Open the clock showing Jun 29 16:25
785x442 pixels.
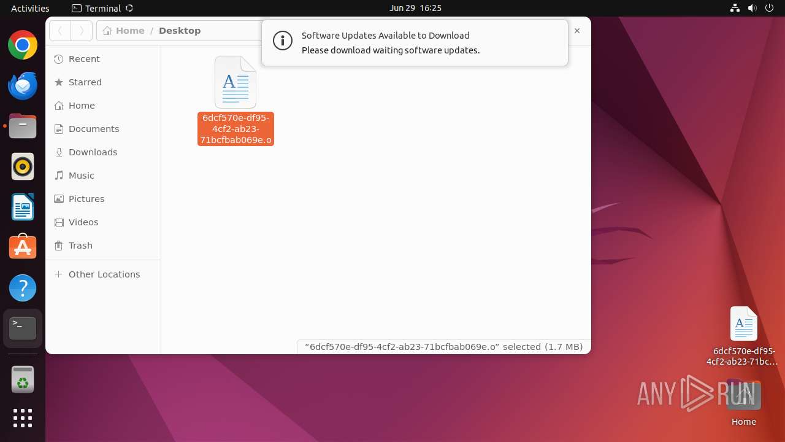415,8
